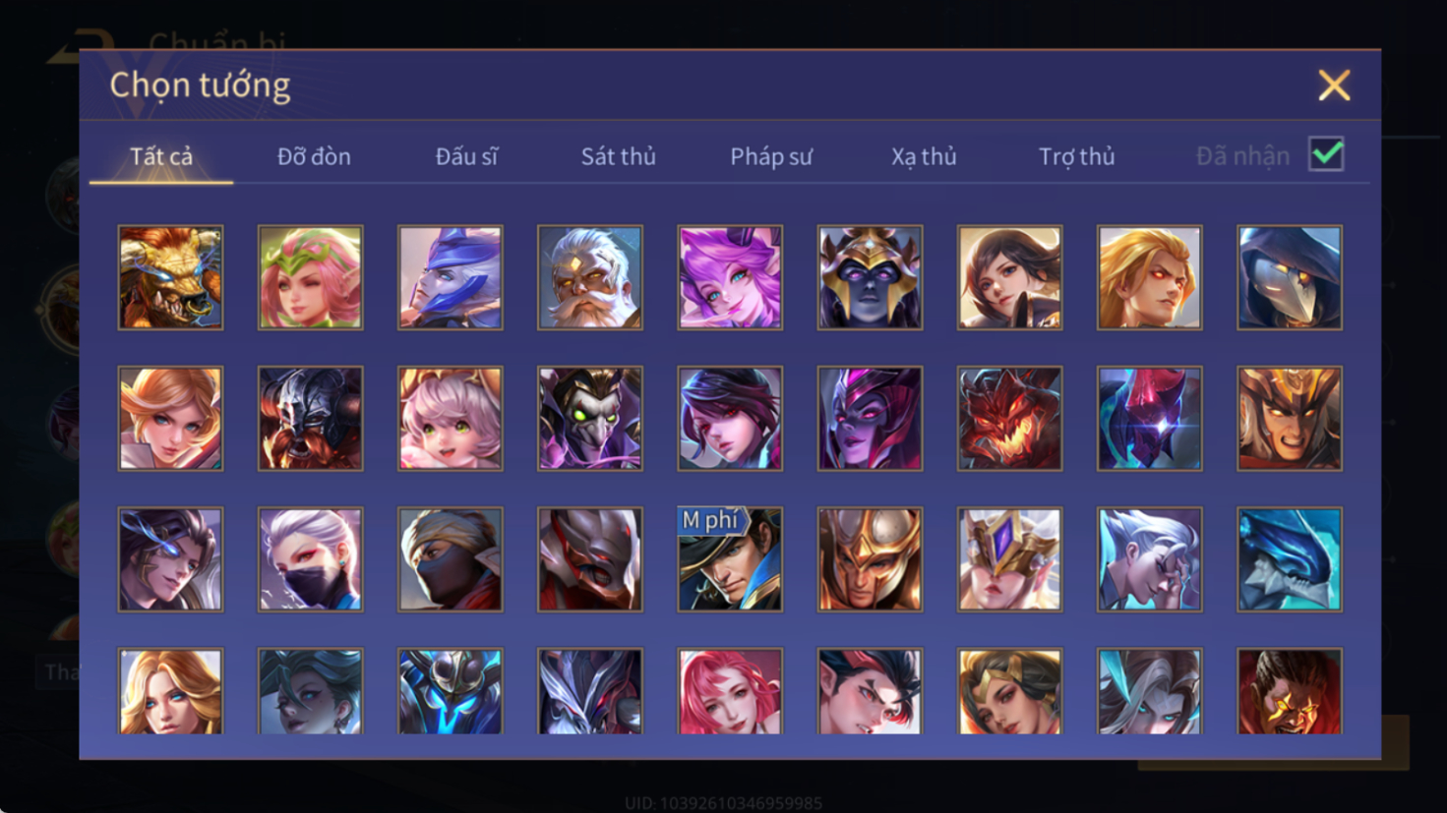The width and height of the screenshot is (1447, 813).
Task: Filter heroes by Pháp sư
Action: 771,156
